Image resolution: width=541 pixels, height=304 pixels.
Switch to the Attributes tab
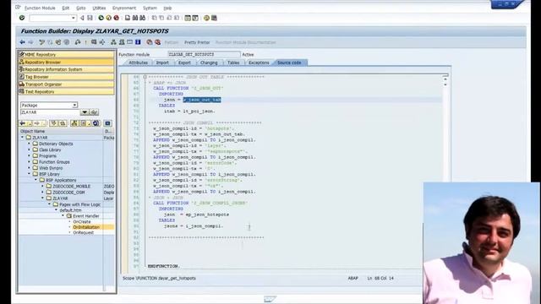(x=138, y=62)
